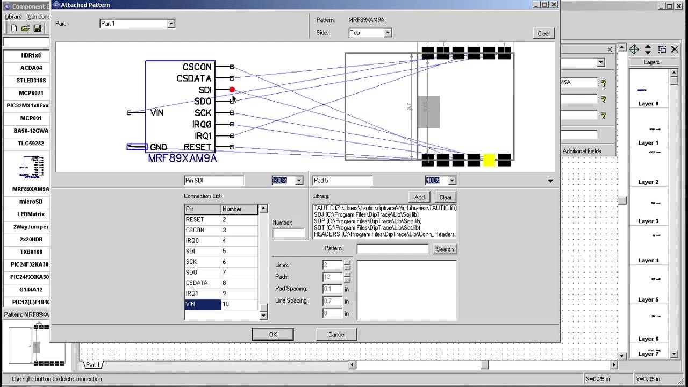Select the CSDATA row in Connection List
Viewport: 688px width, 387px height.
pyautogui.click(x=221, y=283)
